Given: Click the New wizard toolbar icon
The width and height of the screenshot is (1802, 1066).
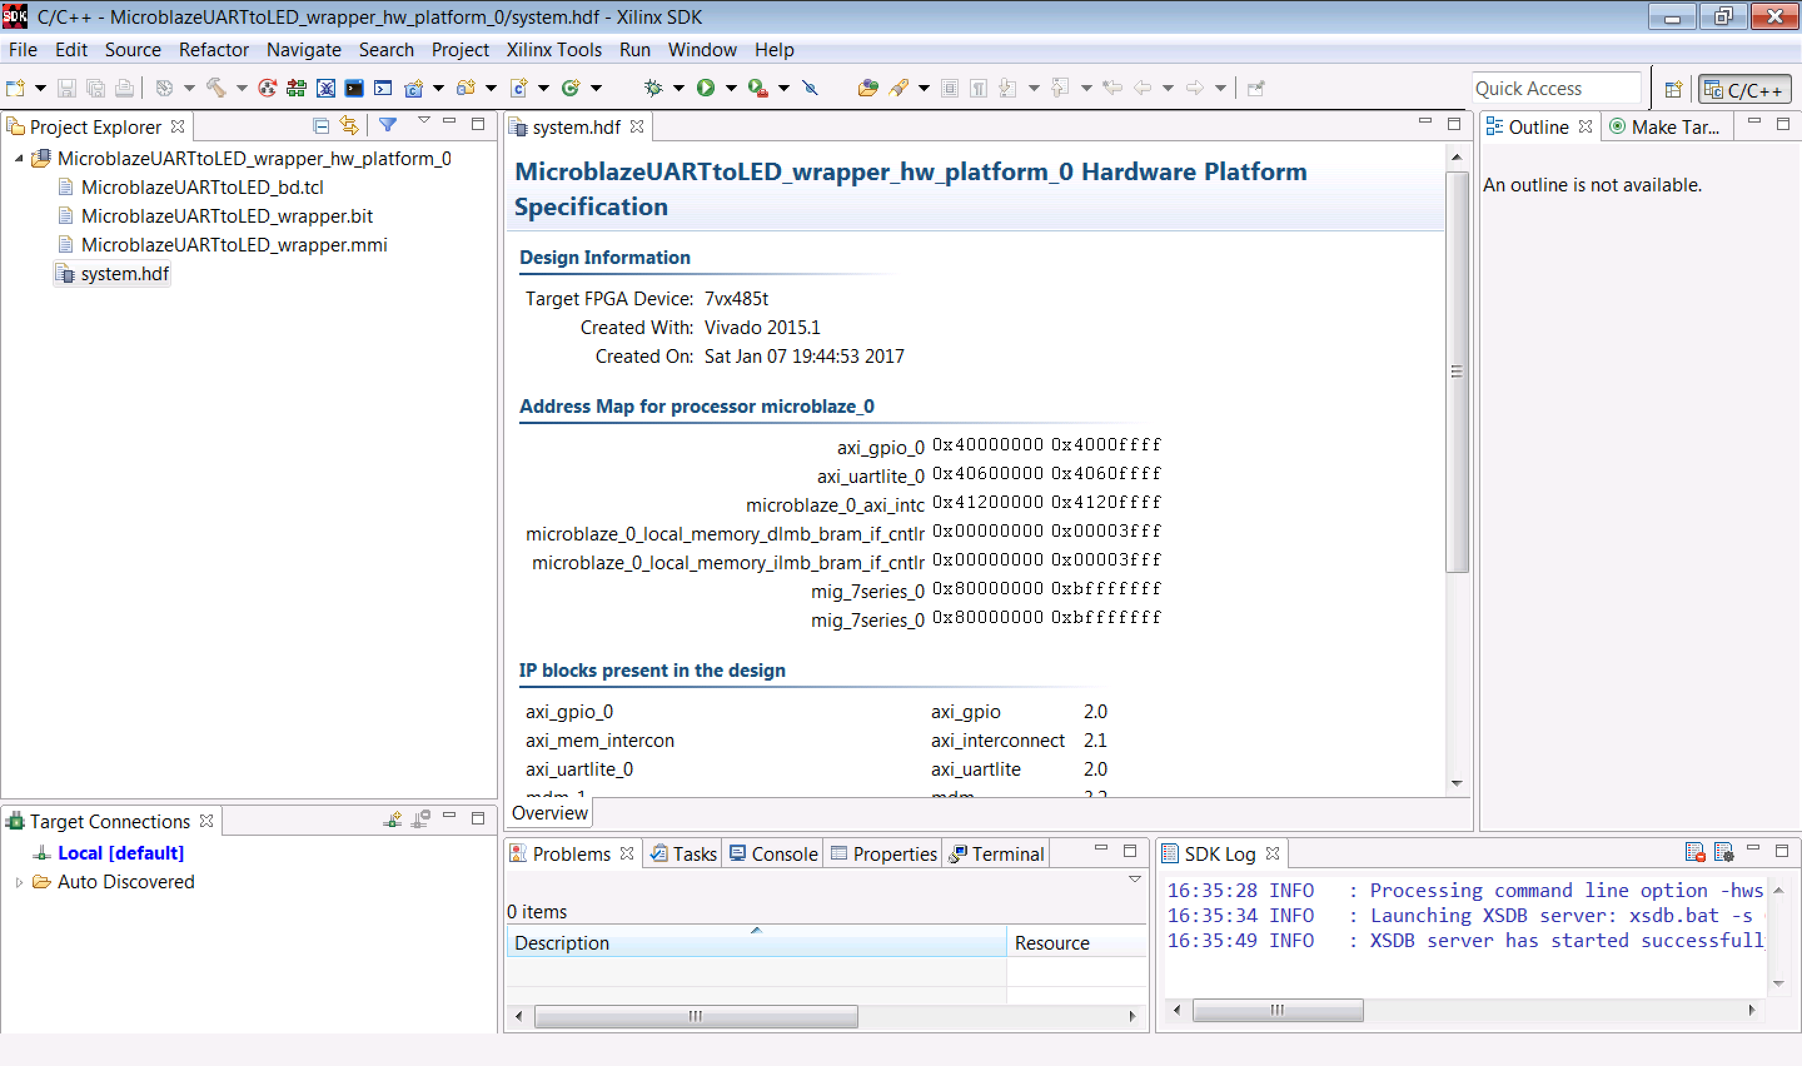Looking at the screenshot, I should coord(15,88).
